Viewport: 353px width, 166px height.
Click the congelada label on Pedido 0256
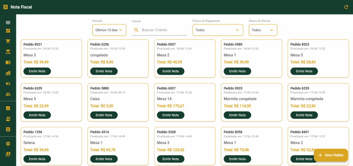tap(99, 55)
